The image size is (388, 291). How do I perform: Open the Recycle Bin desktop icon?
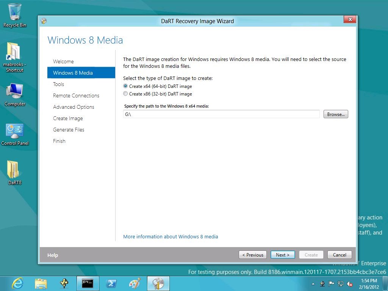pos(15,15)
